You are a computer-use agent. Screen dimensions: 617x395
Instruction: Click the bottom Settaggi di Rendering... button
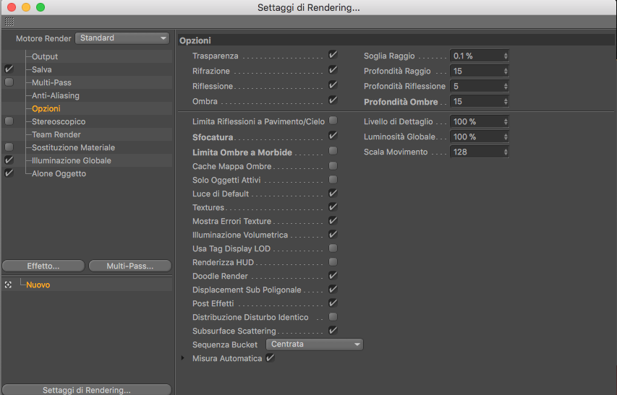pos(87,389)
